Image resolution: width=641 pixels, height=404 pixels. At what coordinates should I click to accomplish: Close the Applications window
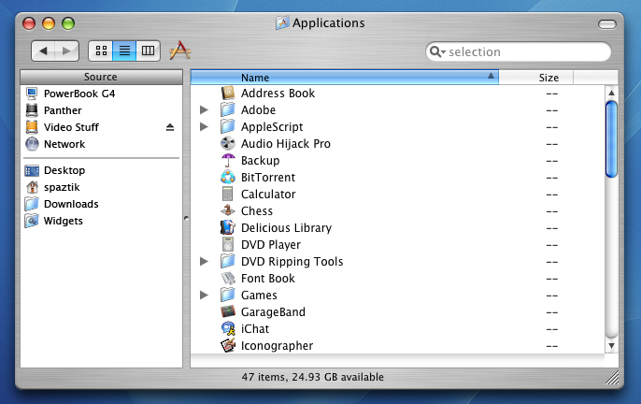pos(29,23)
